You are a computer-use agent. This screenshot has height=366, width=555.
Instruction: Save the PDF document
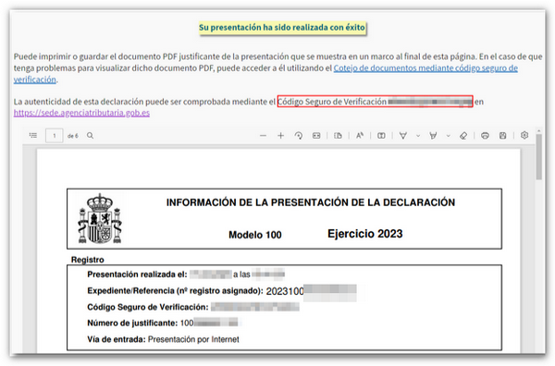[502, 136]
